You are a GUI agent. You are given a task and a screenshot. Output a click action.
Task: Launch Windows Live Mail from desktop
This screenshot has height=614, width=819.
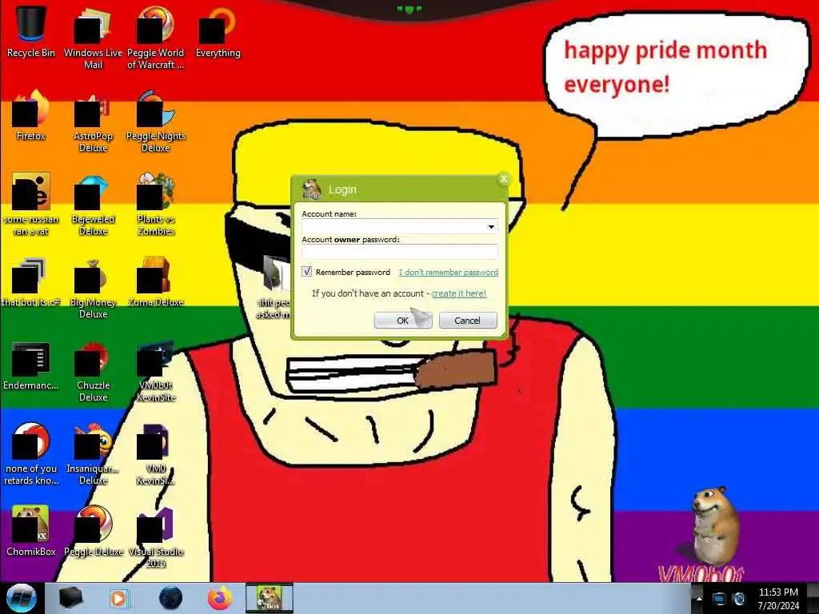click(93, 38)
